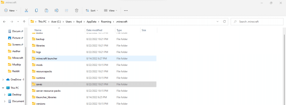
Task: Select the logs folder
Action: [94, 52]
